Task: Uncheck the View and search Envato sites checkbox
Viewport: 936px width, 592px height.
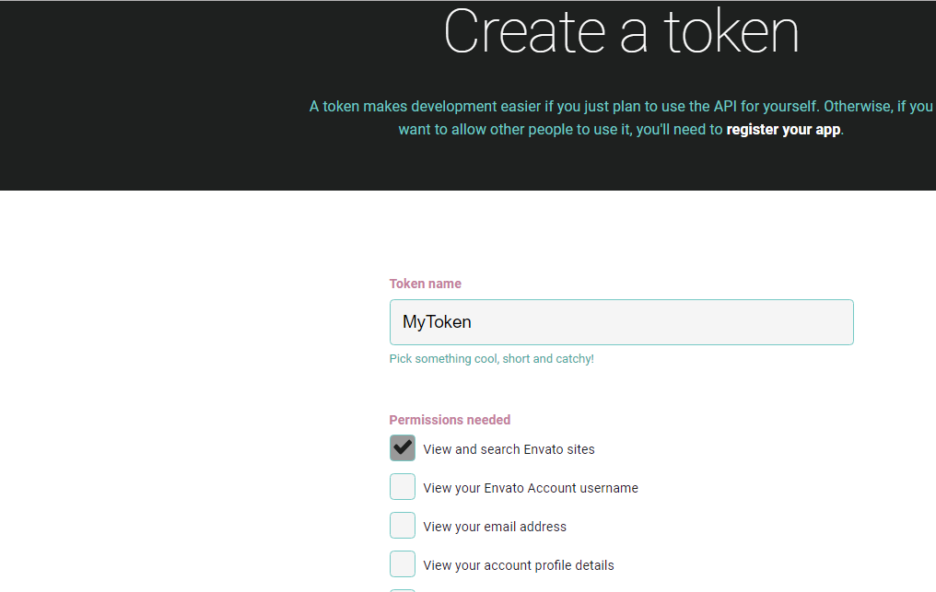Action: tap(403, 448)
